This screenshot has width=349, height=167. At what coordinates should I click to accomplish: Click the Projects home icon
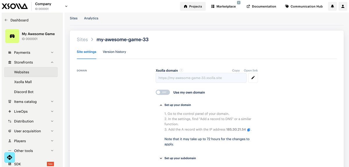(x=186, y=6)
